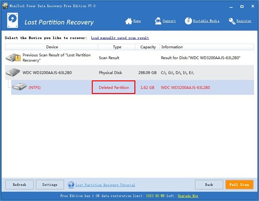Click the Support person icon
Screen dimensions: 259x201
point(158,21)
